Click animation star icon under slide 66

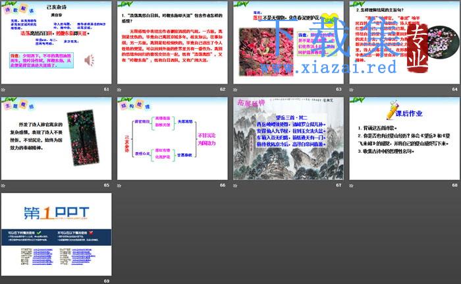click(119, 185)
